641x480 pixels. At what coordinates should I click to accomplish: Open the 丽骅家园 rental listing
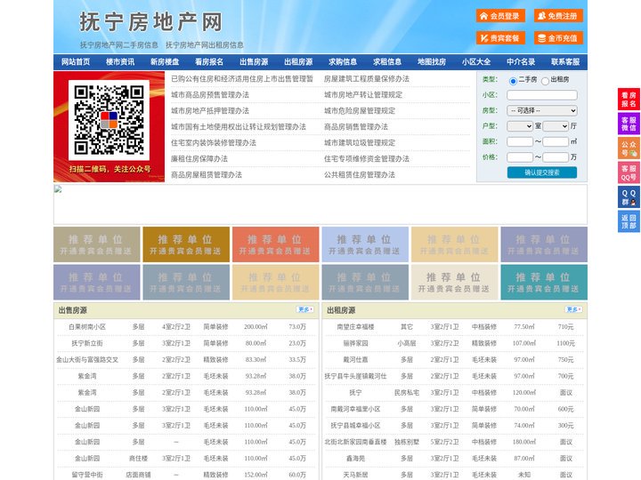pos(355,343)
